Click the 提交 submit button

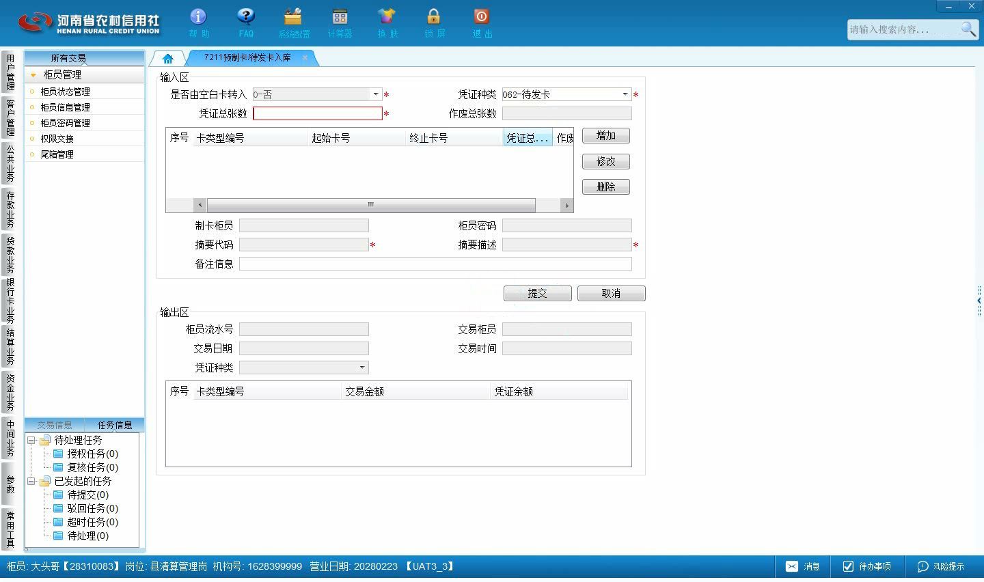(538, 293)
